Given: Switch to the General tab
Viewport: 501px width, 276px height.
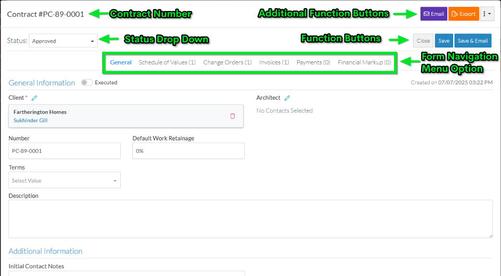Looking at the screenshot, I should click(121, 62).
